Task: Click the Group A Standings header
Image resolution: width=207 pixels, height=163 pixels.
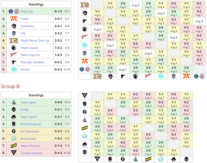Action: pos(36,4)
